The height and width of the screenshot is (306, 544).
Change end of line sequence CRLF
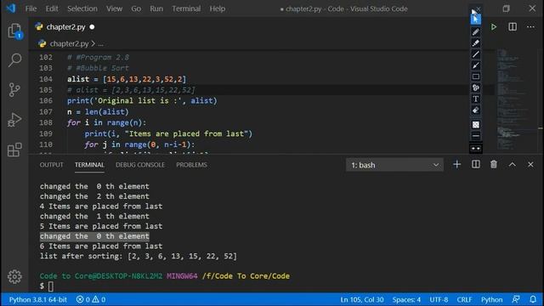click(464, 299)
